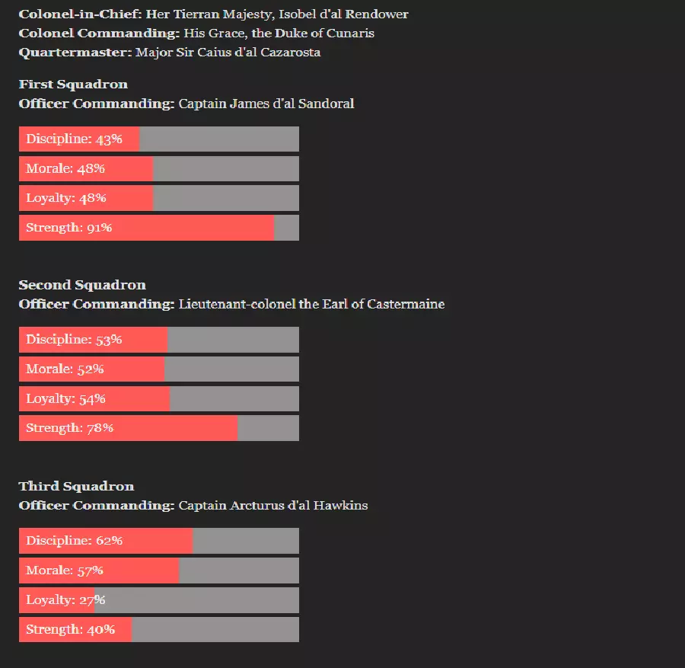The height and width of the screenshot is (668, 685).
Task: Click the Third Squadron heading
Action: 76,486
